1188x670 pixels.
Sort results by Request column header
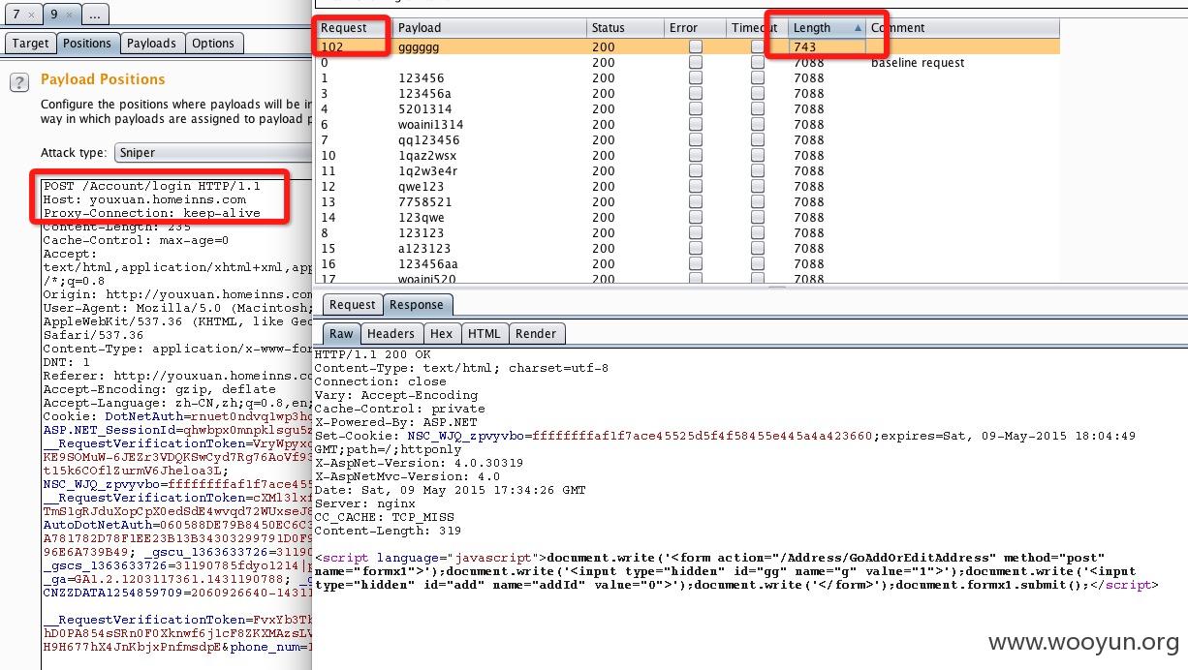point(355,28)
